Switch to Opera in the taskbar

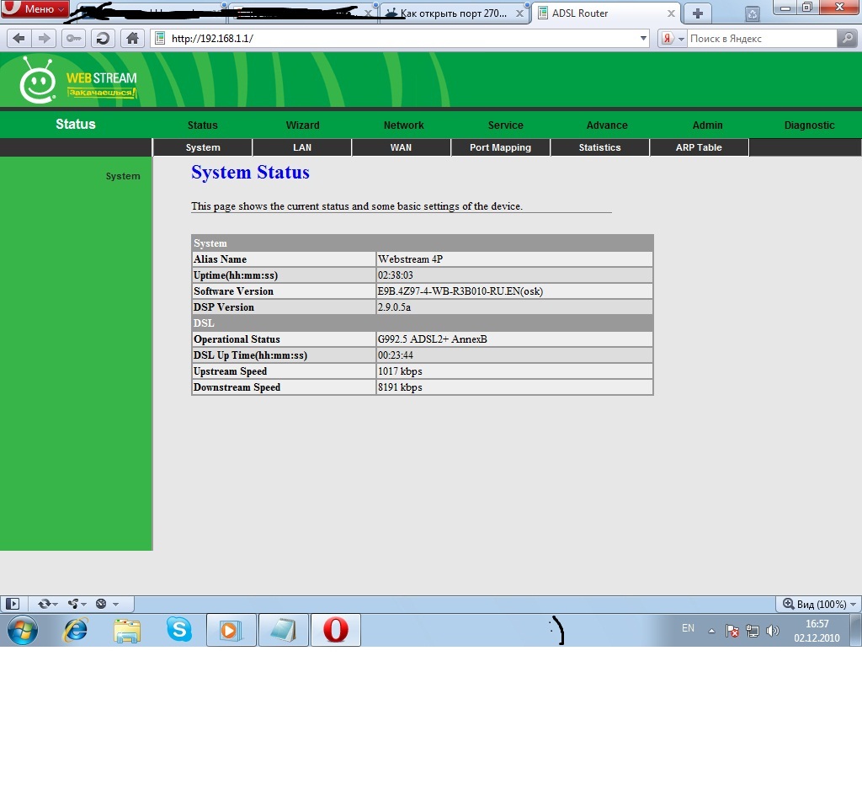click(336, 630)
